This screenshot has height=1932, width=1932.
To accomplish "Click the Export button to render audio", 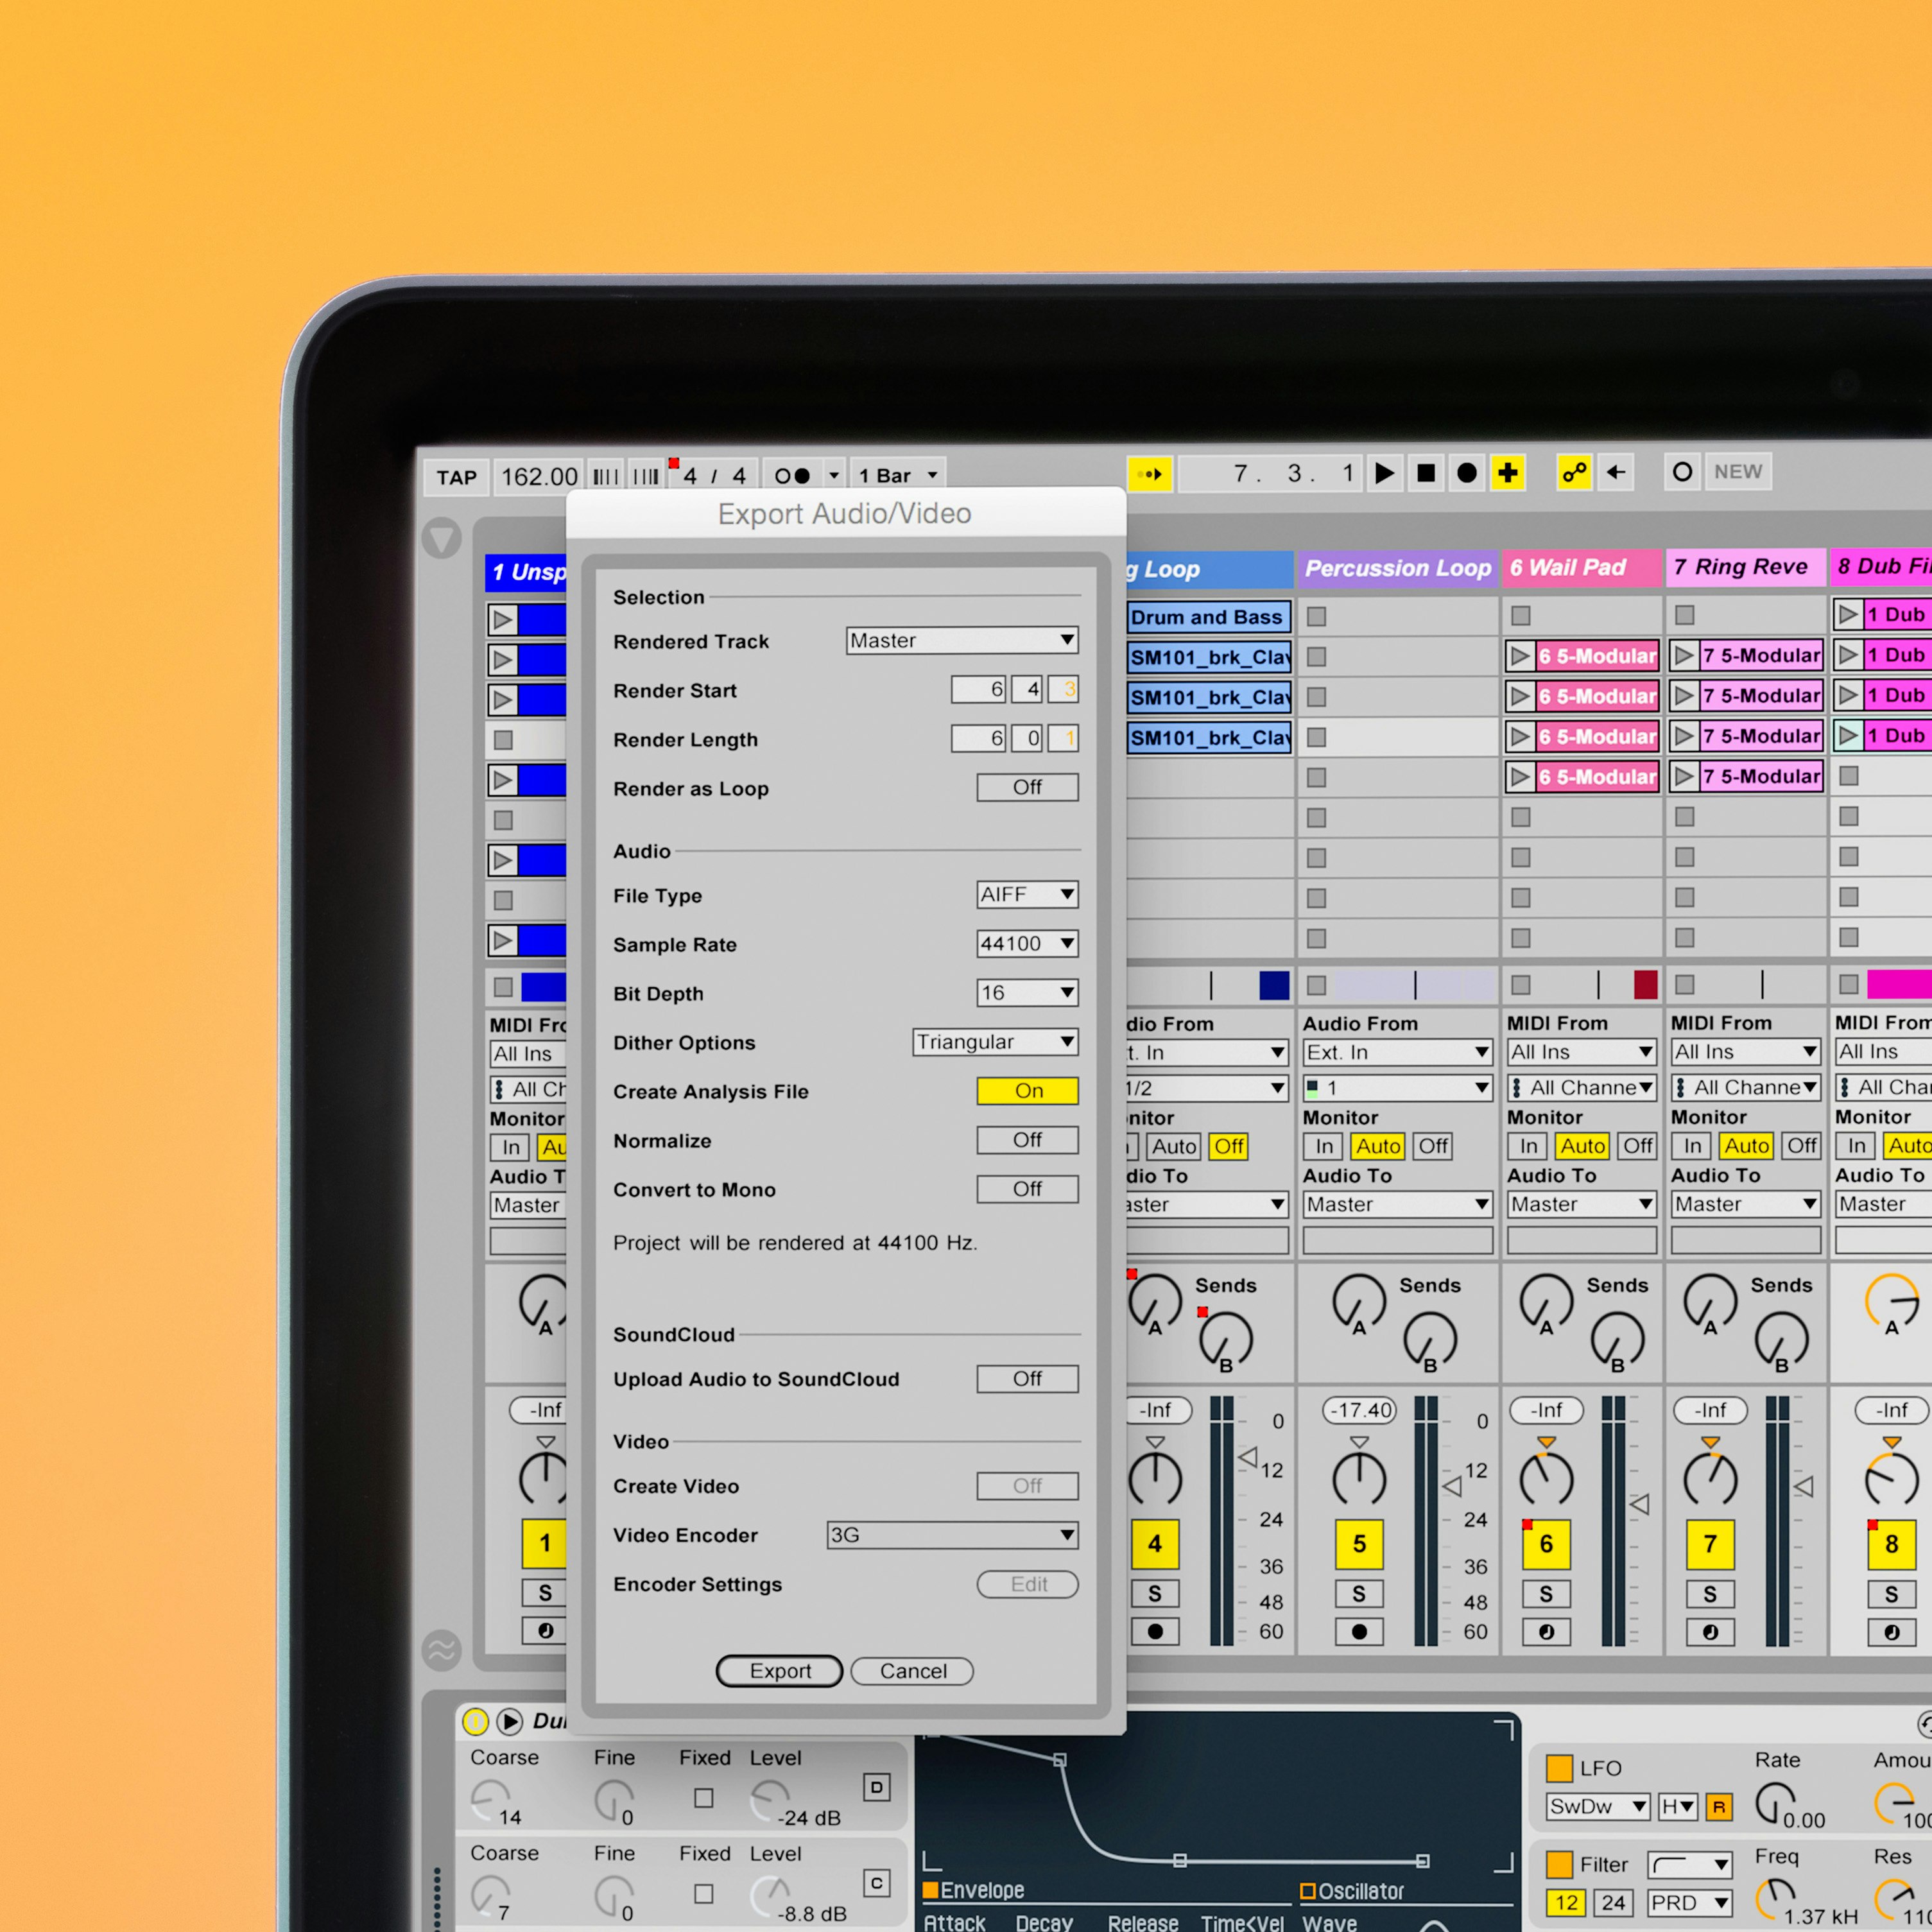I will coord(779,1671).
